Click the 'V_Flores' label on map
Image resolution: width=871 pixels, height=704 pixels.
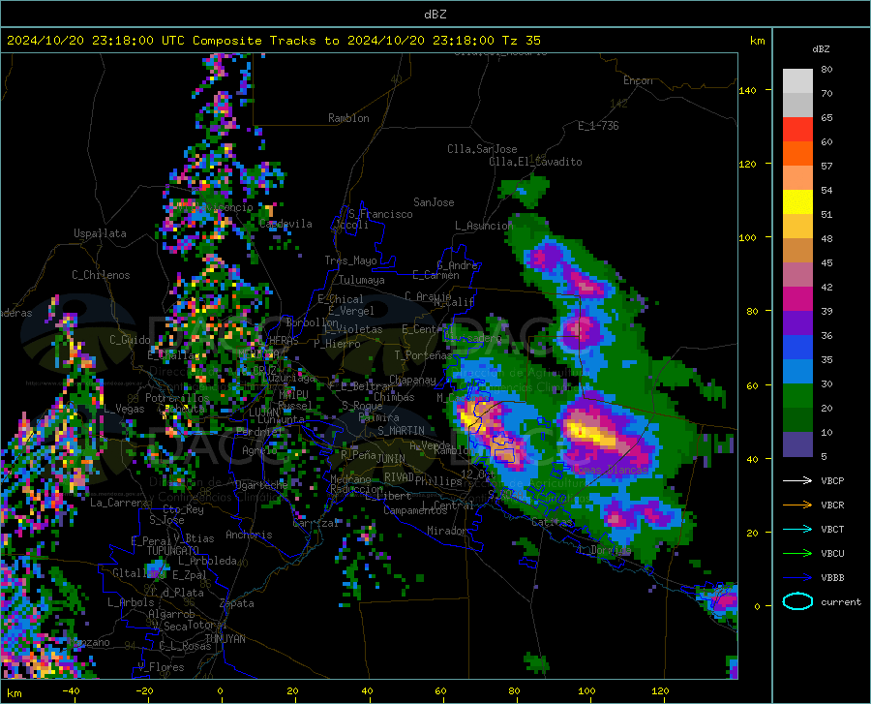[161, 667]
